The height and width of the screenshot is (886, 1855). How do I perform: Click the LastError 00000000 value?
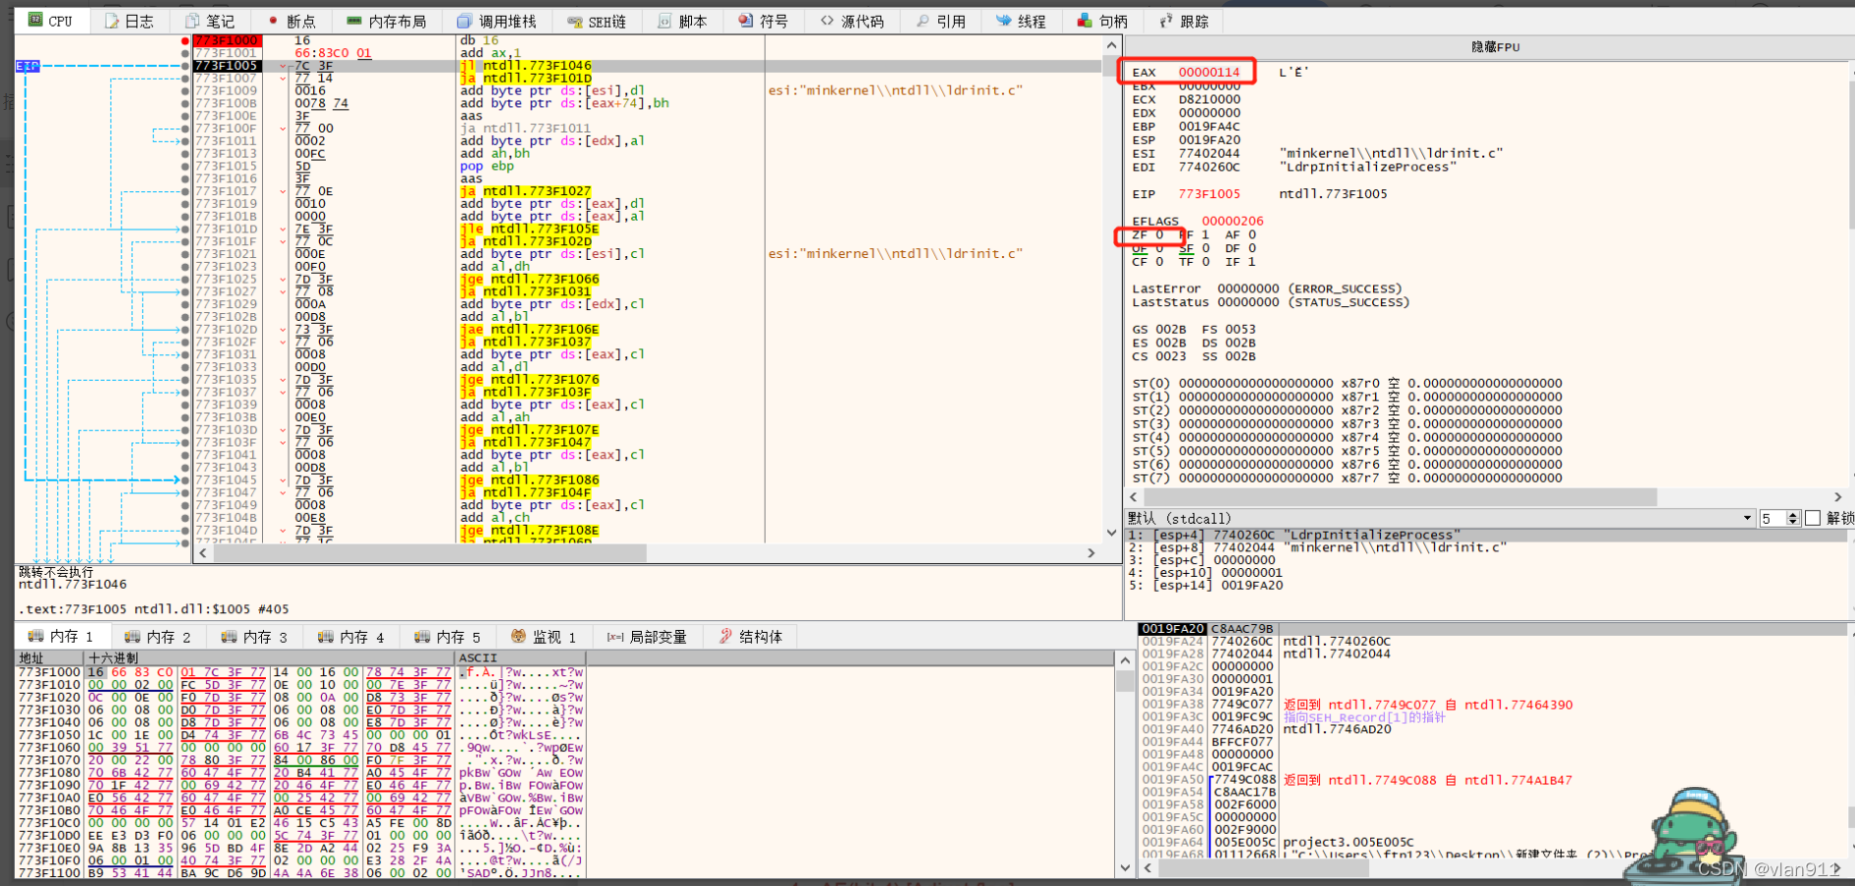click(1248, 289)
